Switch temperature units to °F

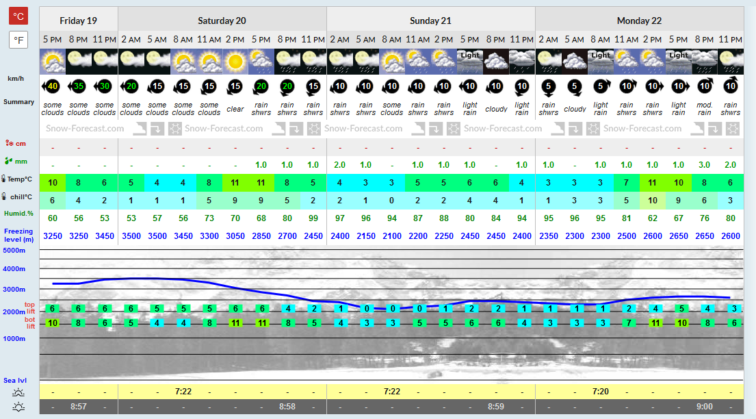click(x=18, y=40)
